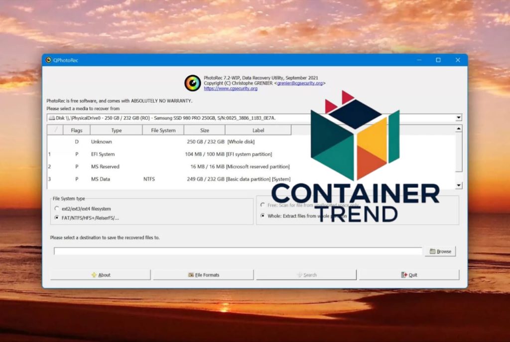Minimize the QPhotoRec window
This screenshot has width=510, height=342.
pyautogui.click(x=419, y=60)
